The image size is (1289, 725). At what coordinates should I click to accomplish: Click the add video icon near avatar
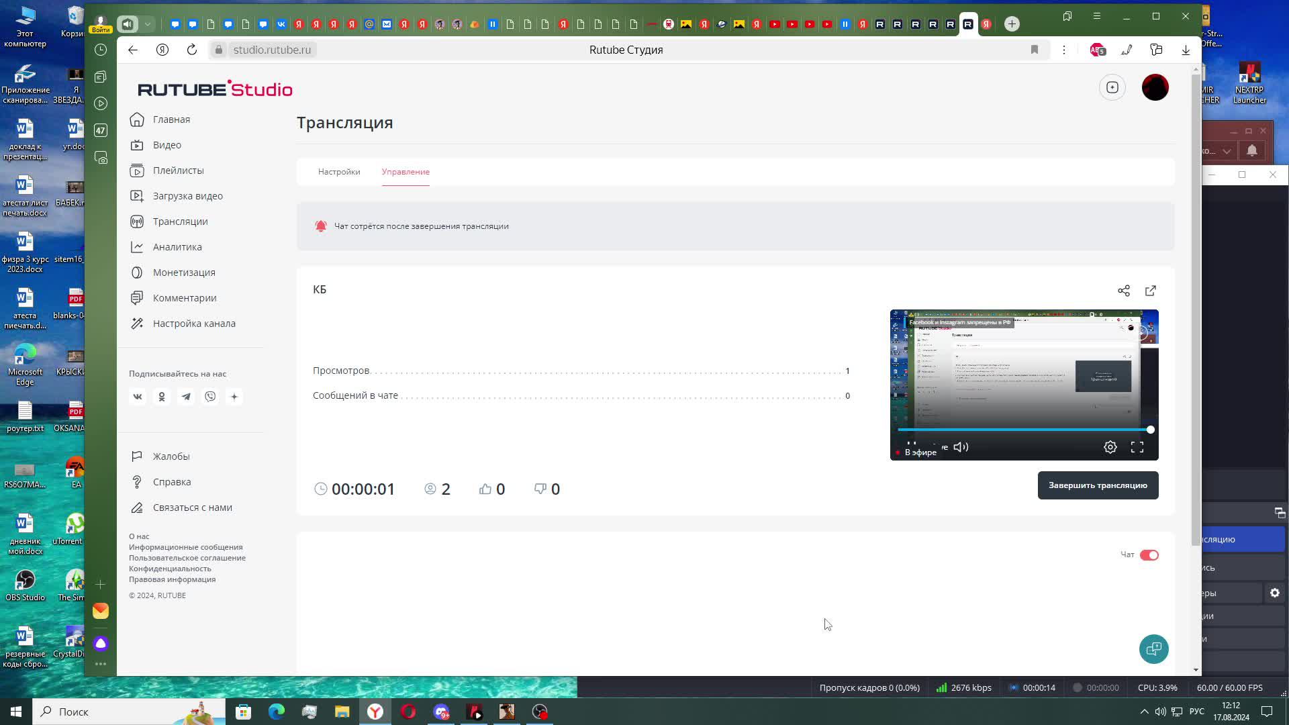click(1112, 87)
